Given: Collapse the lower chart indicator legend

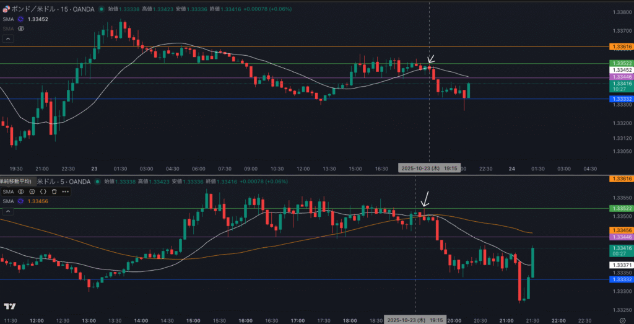Looking at the screenshot, I should [8, 211].
